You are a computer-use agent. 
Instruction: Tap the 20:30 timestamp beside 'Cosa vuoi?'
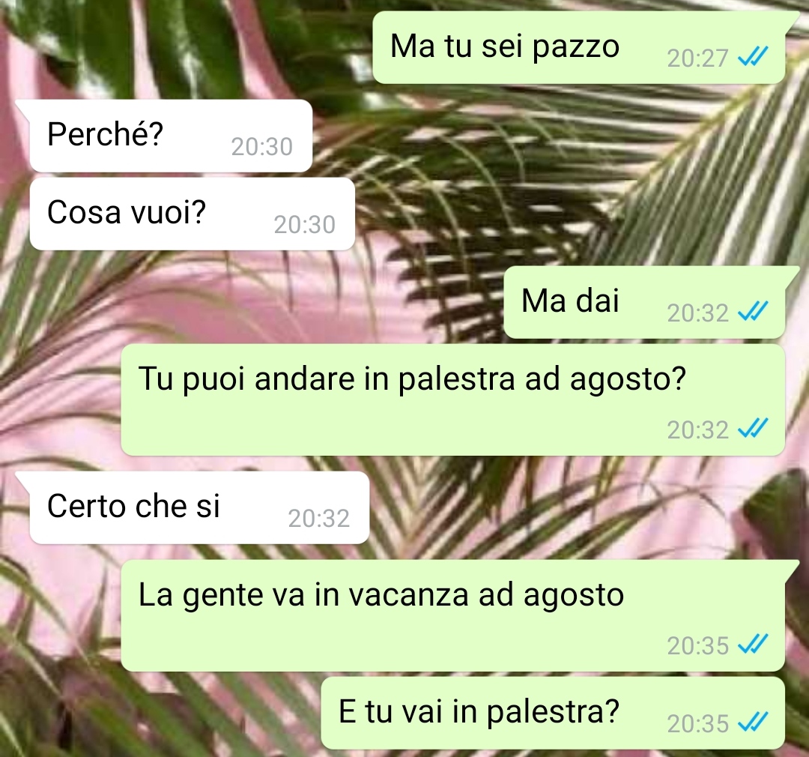pos(304,225)
